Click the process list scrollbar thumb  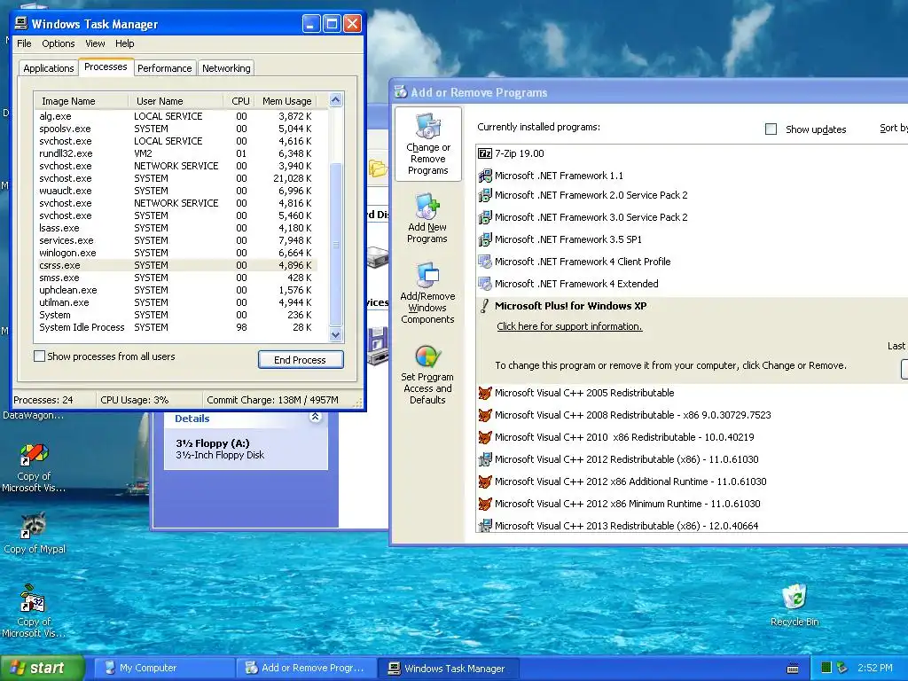(x=335, y=245)
